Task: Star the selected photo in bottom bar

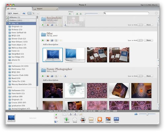Action: click(x=65, y=114)
